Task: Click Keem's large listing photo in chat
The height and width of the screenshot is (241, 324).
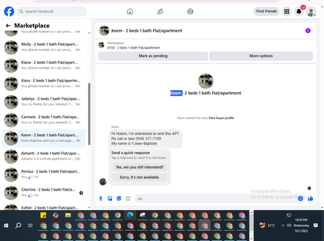Action: coord(205,81)
